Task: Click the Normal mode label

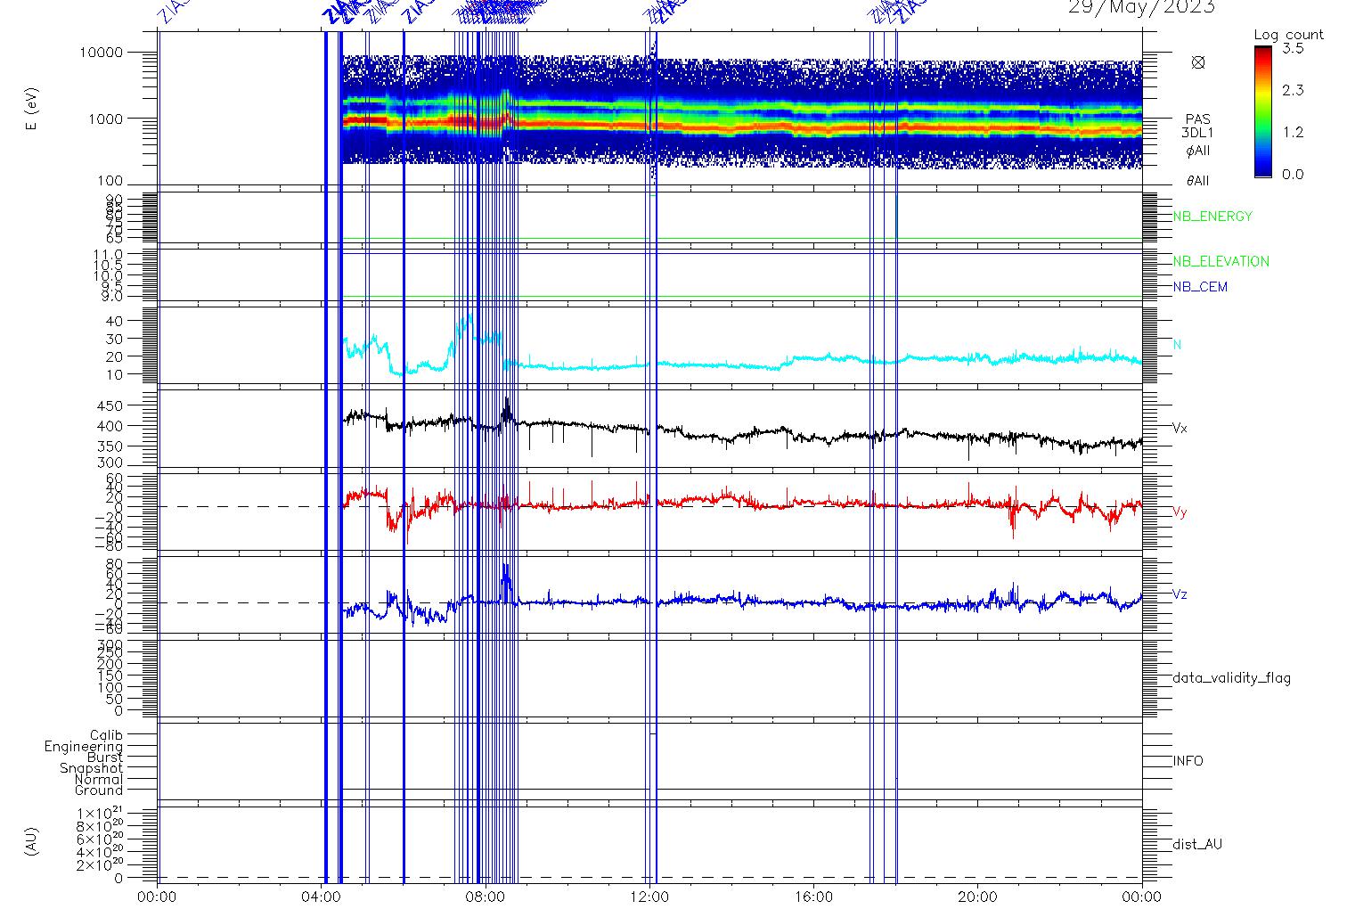Action: 99,779
